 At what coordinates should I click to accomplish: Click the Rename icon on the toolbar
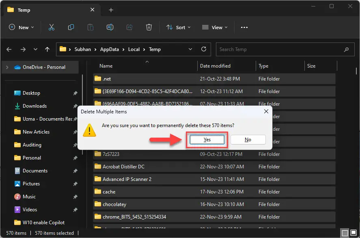point(110,27)
